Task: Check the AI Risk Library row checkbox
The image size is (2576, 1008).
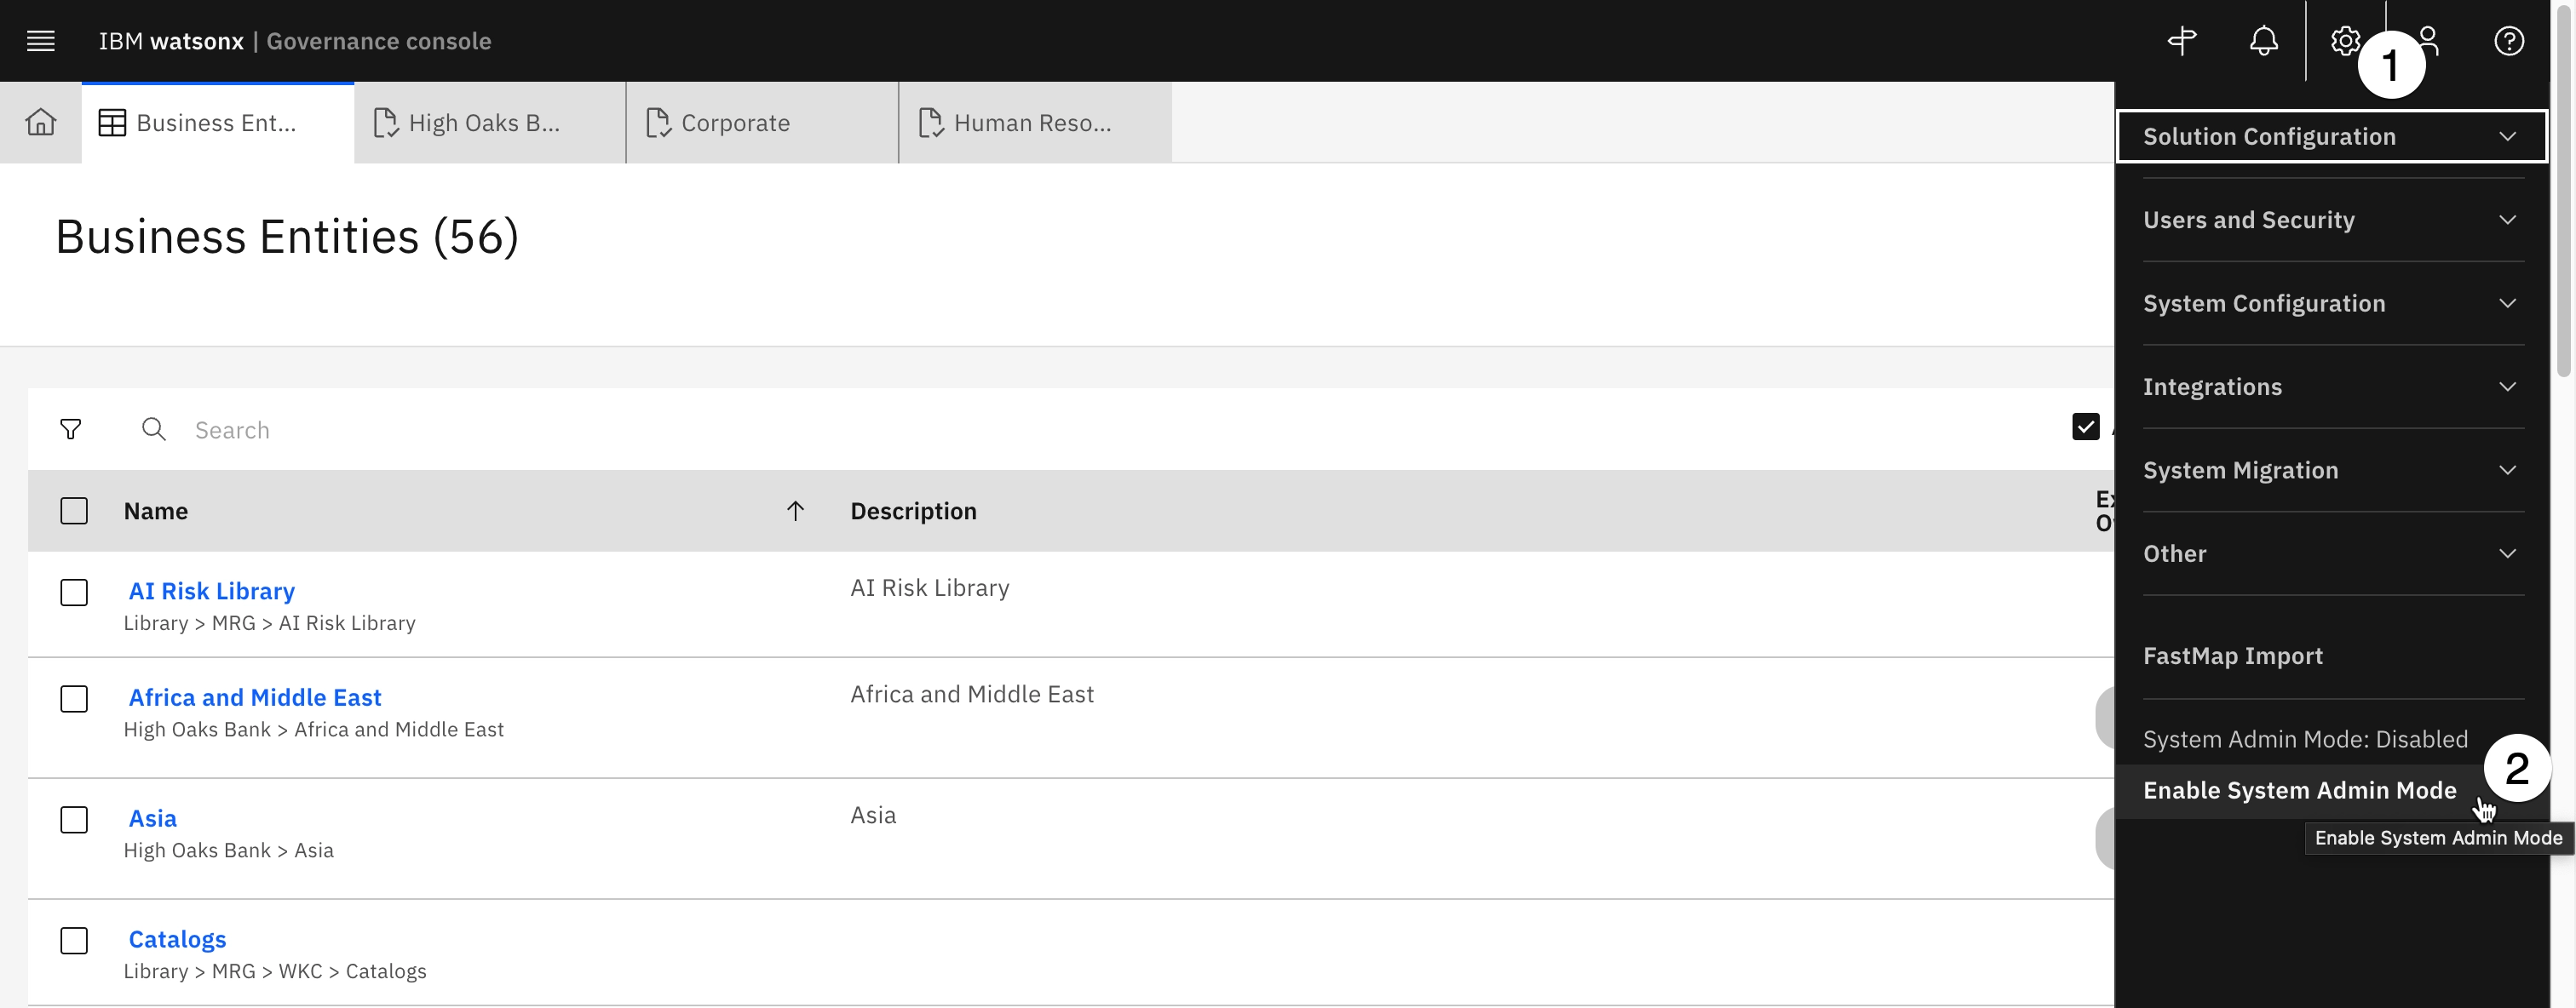Action: pyautogui.click(x=74, y=593)
